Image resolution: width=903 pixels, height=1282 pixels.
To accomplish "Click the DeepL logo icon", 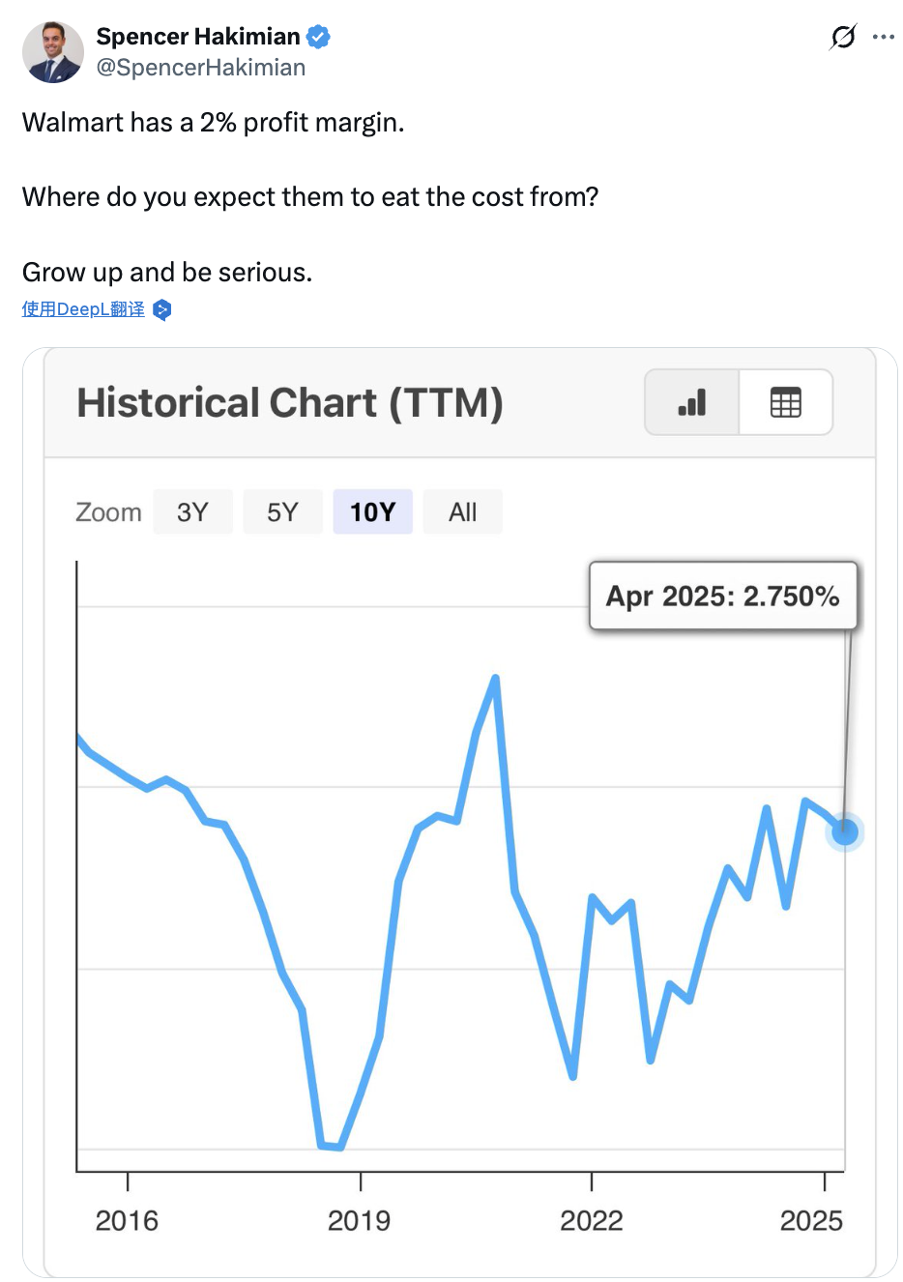I will [x=162, y=310].
